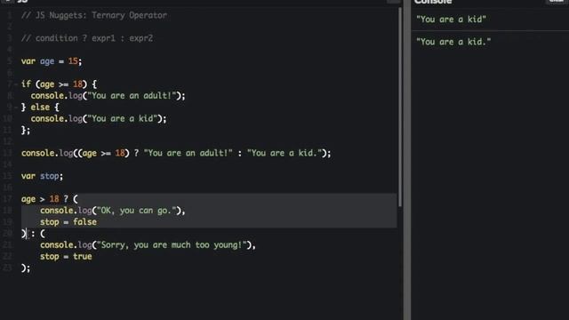
Task: Click the string "You are an adult!" in the ternary line
Action: [188, 153]
